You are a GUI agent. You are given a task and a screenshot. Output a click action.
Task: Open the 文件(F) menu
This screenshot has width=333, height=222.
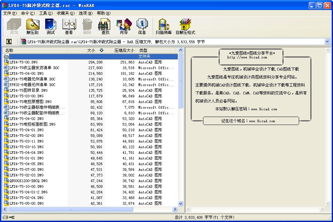[x=10, y=13]
